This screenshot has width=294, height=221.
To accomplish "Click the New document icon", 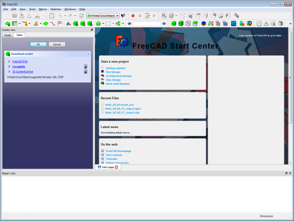I will 8,16.
